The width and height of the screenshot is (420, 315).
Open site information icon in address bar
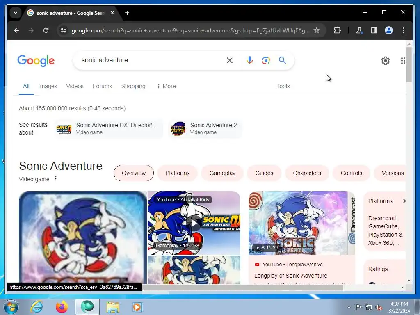coord(64,30)
